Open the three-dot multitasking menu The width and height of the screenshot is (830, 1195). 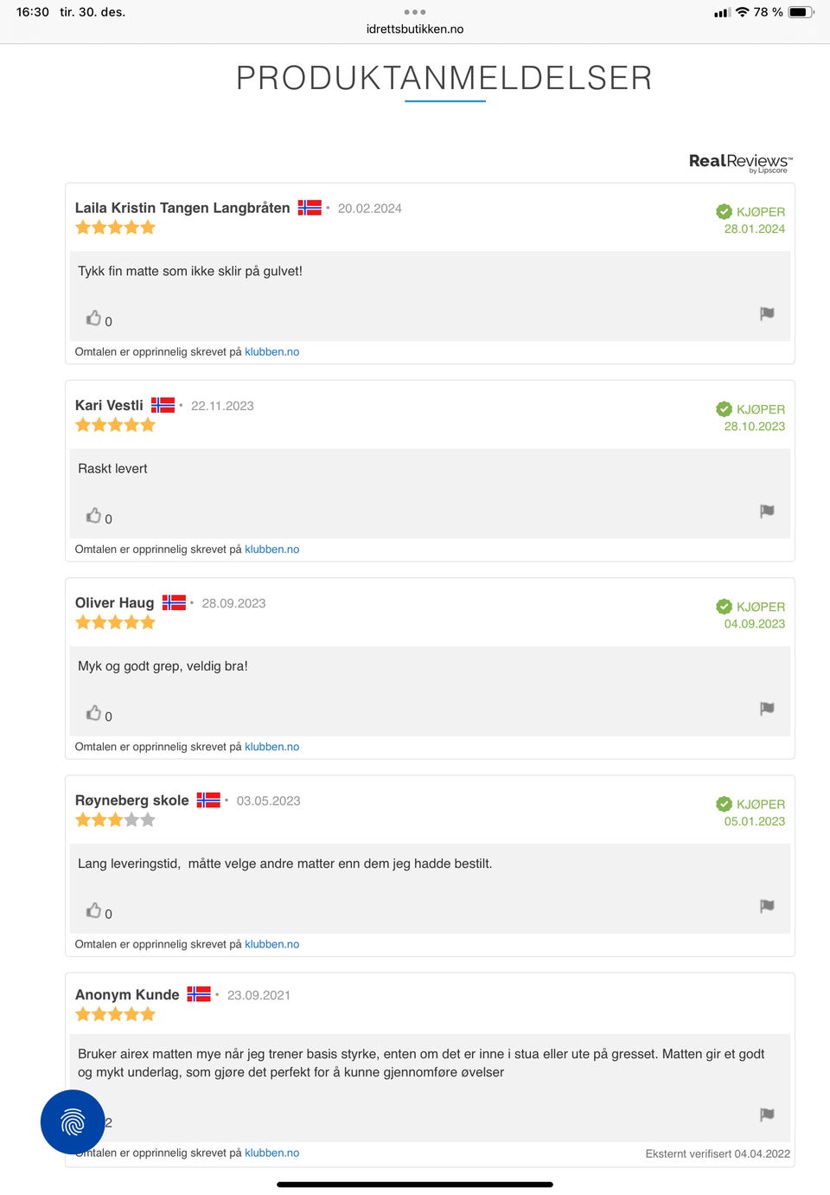[x=415, y=12]
